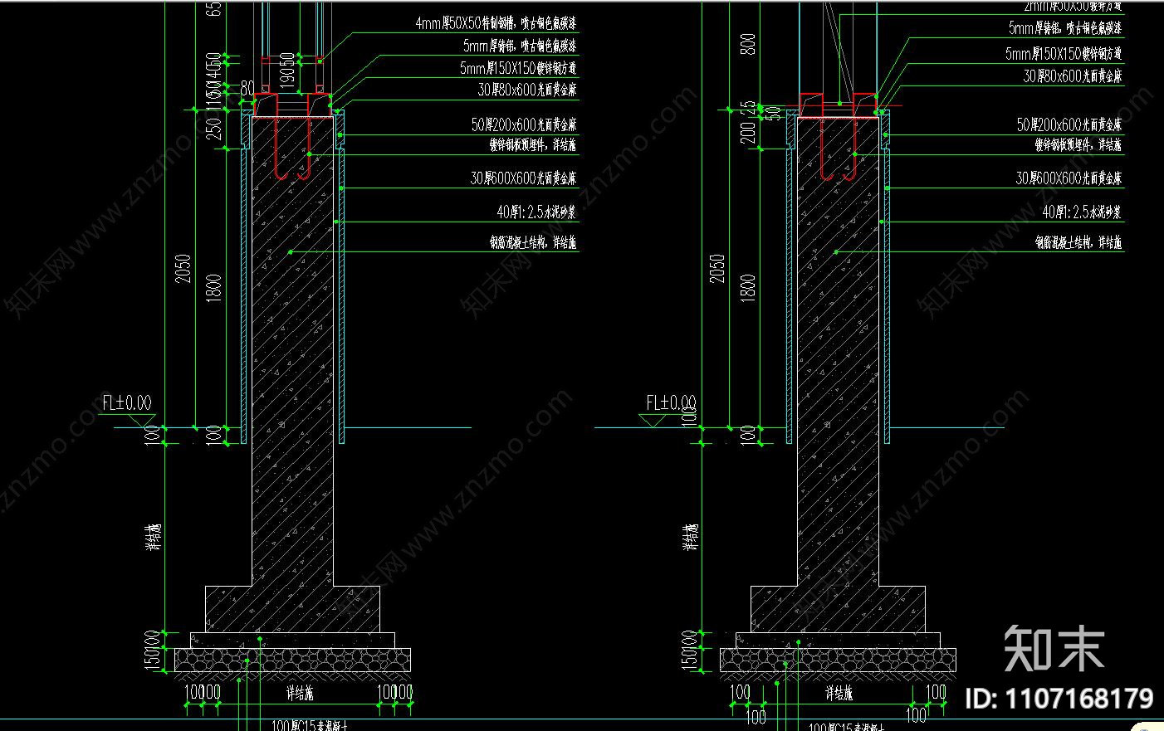
Task: Click '钢筋混凝土结构,详结施' text in right detail
Action: 1078,243
